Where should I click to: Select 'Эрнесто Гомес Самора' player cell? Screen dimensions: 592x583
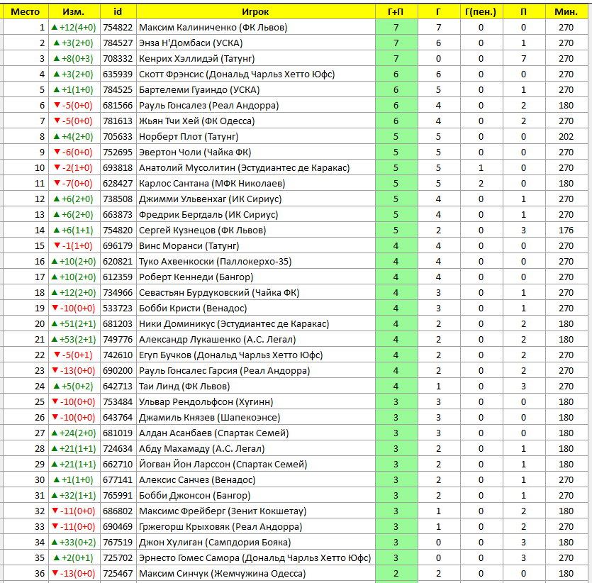[x=255, y=558]
